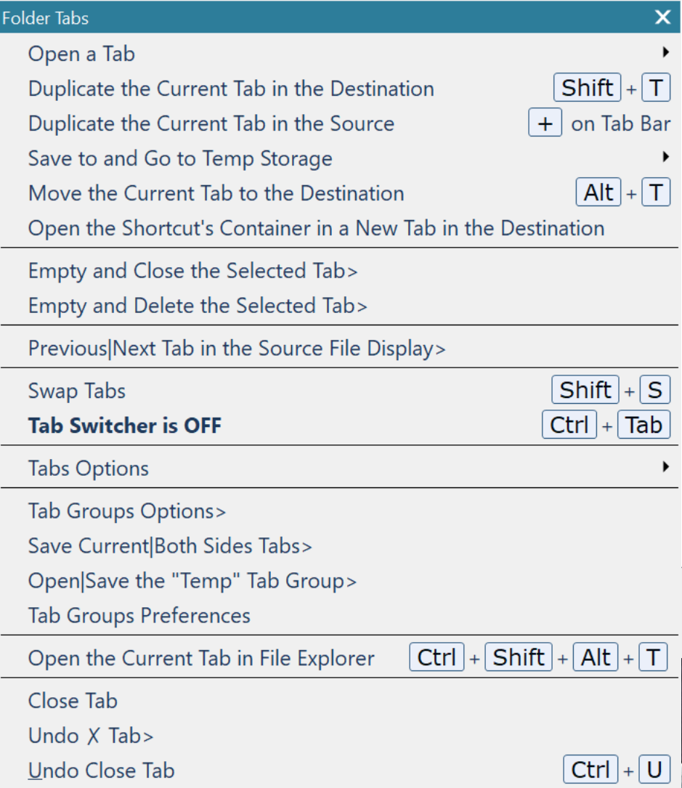Expand the Open a Tab submenu arrow
Viewport: 682px width, 788px height.
pos(666,52)
